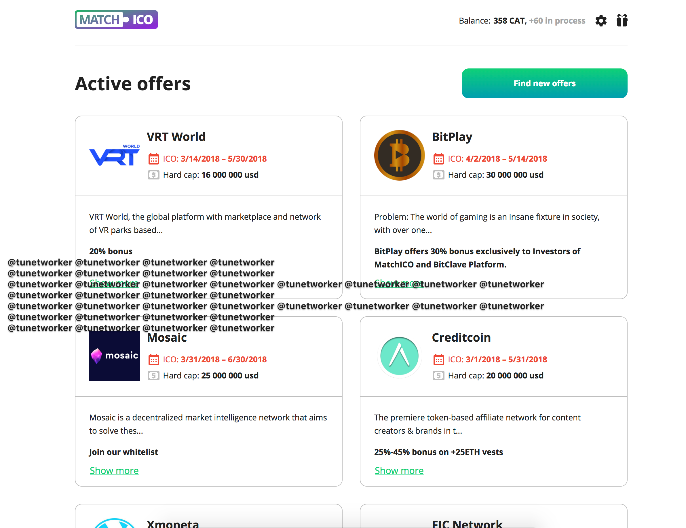Expand Mosaic offer with Show more

[x=114, y=470]
